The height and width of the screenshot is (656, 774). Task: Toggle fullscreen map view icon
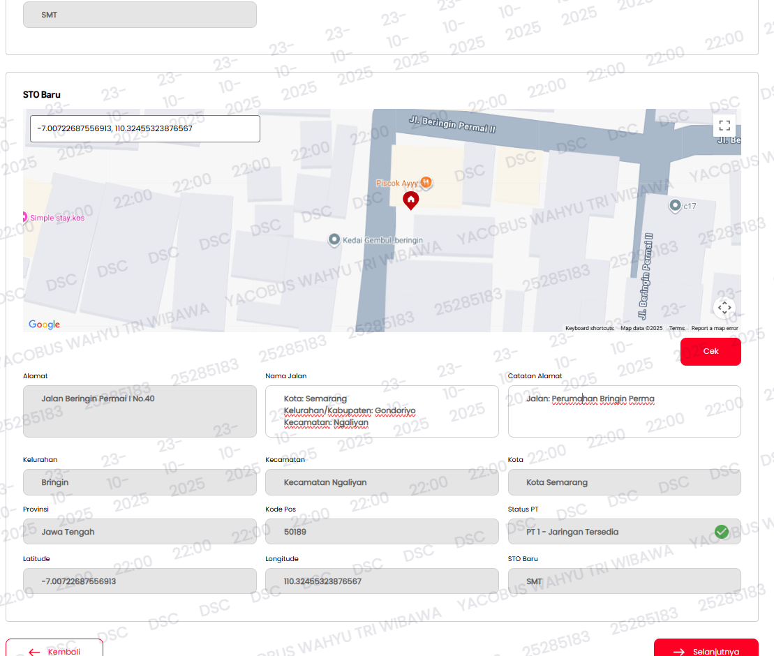pyautogui.click(x=724, y=126)
